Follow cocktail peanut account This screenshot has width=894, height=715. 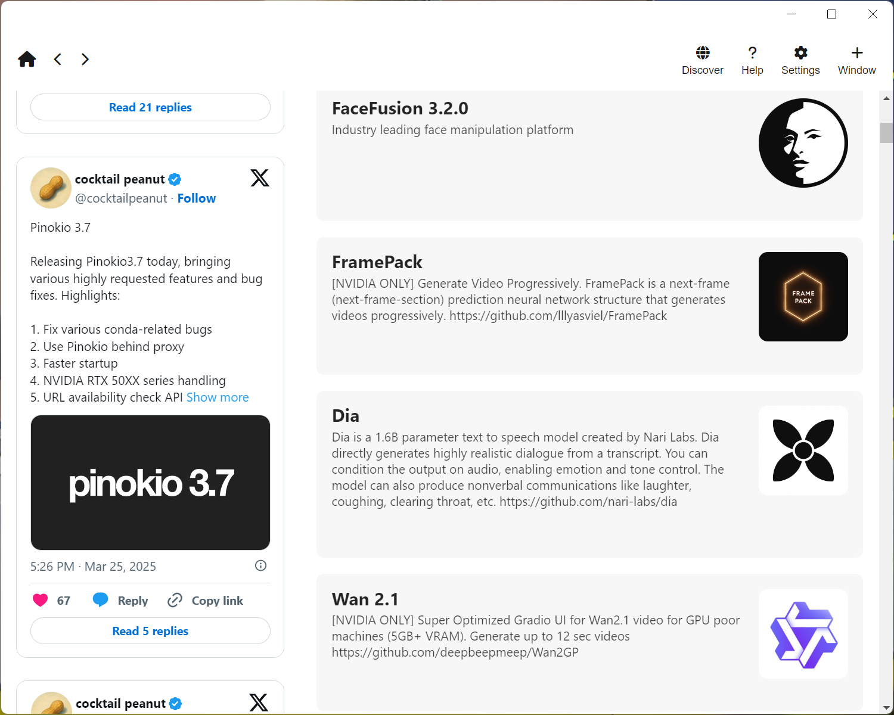coord(197,198)
